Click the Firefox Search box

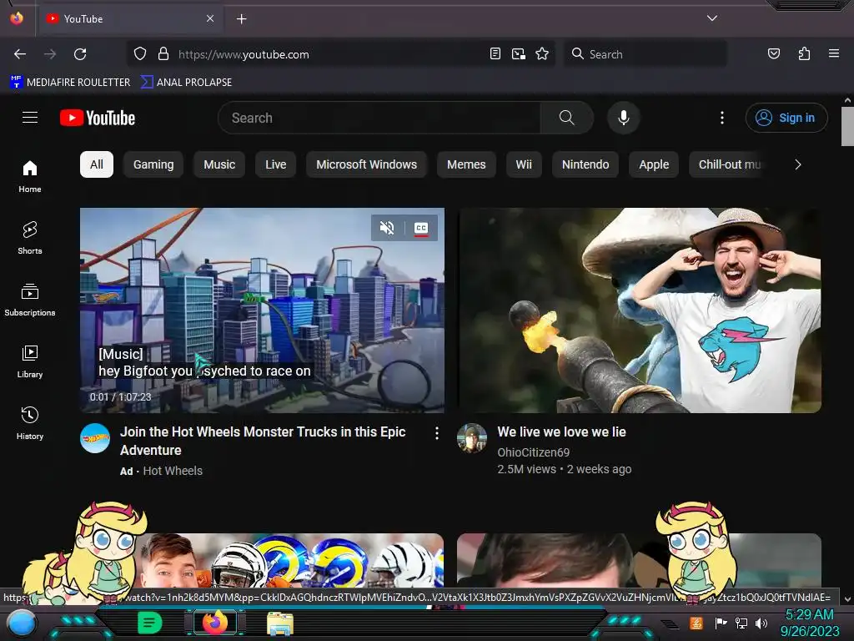pos(646,54)
